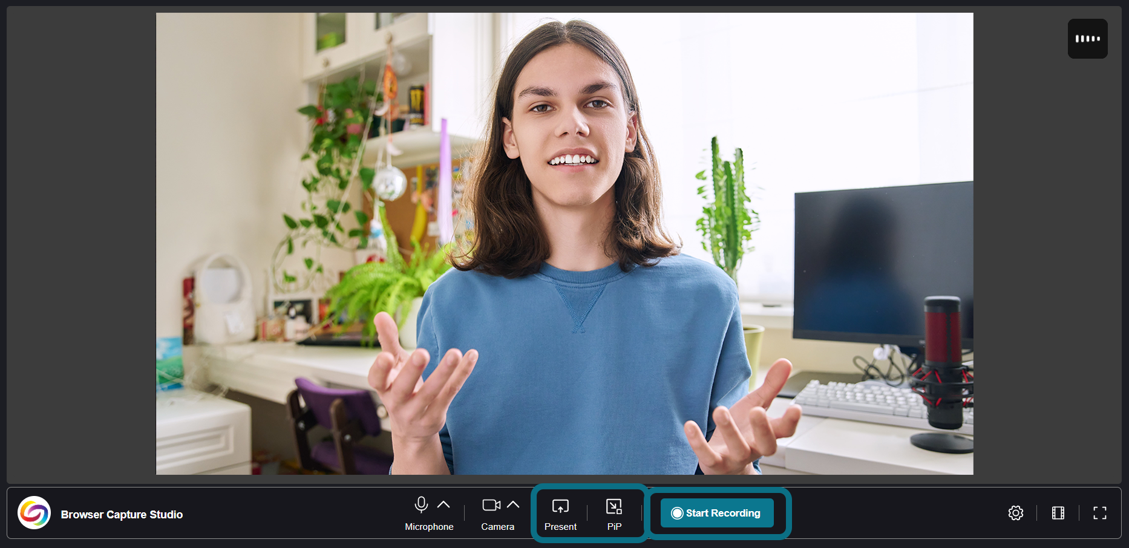This screenshot has height=548, width=1129.
Task: Click the webcam video preview
Action: click(x=564, y=244)
